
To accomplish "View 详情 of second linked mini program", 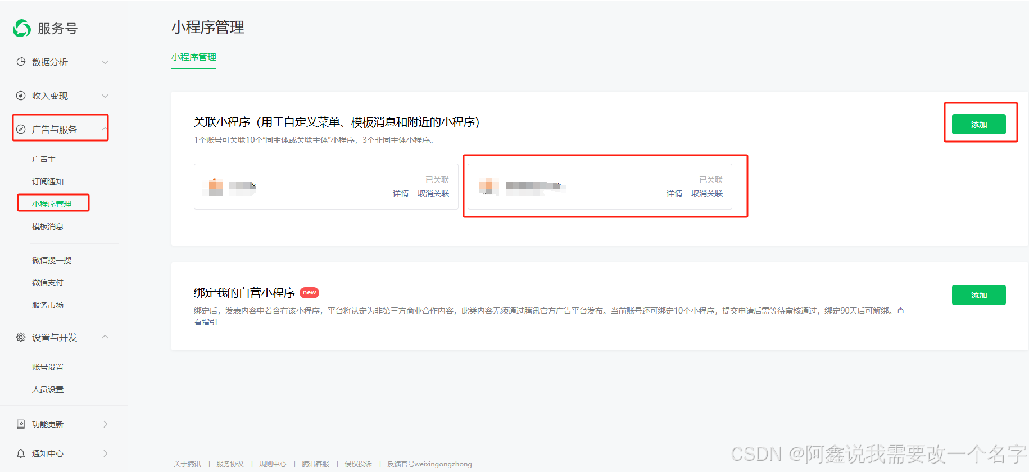I will pyautogui.click(x=674, y=193).
